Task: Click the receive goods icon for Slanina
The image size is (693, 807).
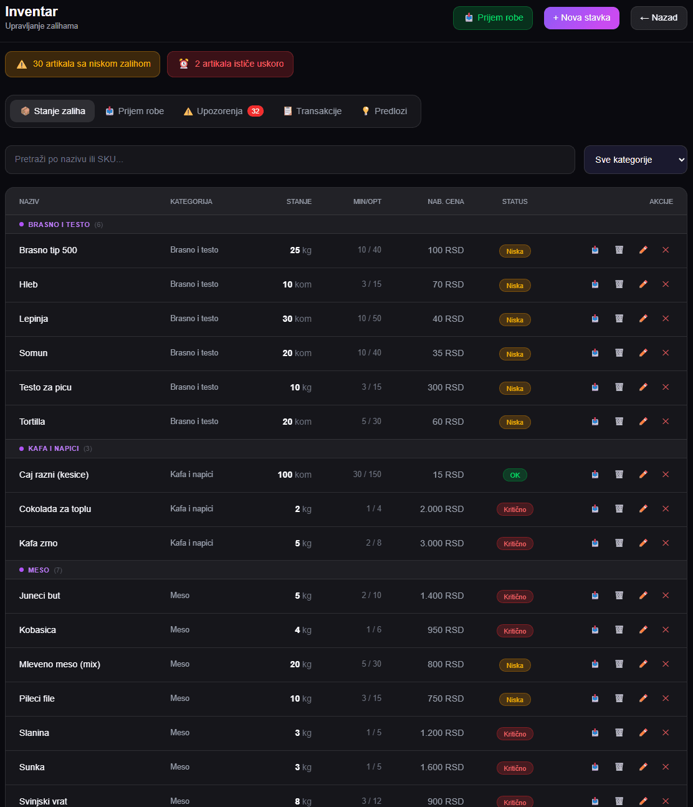Action: coord(595,733)
